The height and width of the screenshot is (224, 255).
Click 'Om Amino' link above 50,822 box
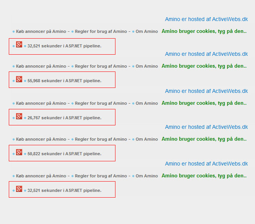(x=146, y=139)
